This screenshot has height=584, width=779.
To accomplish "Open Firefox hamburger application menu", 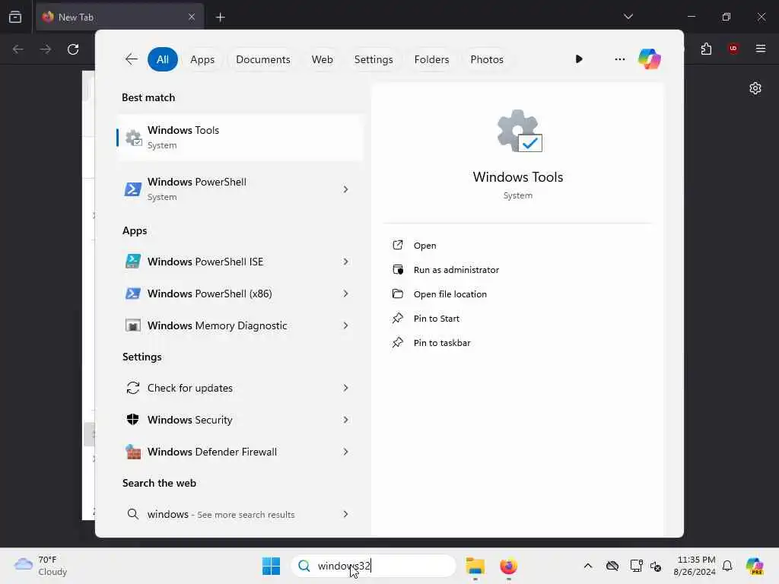I will tap(761, 49).
